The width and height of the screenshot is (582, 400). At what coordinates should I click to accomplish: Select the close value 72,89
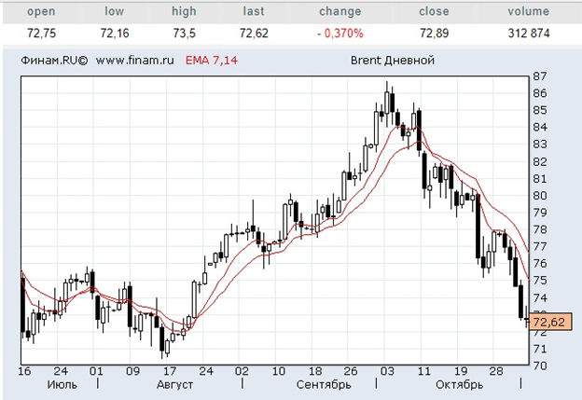tap(434, 34)
